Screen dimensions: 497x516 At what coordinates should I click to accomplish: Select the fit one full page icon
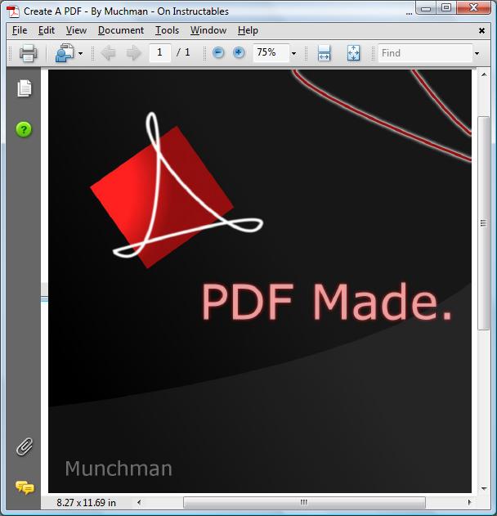coord(353,53)
